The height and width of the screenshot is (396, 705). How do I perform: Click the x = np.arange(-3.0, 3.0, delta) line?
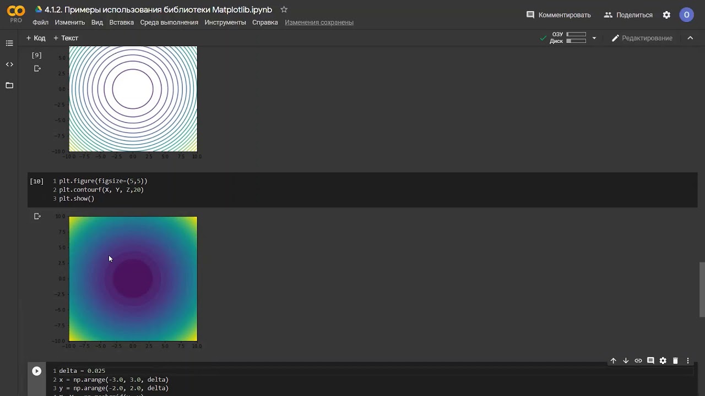(114, 380)
